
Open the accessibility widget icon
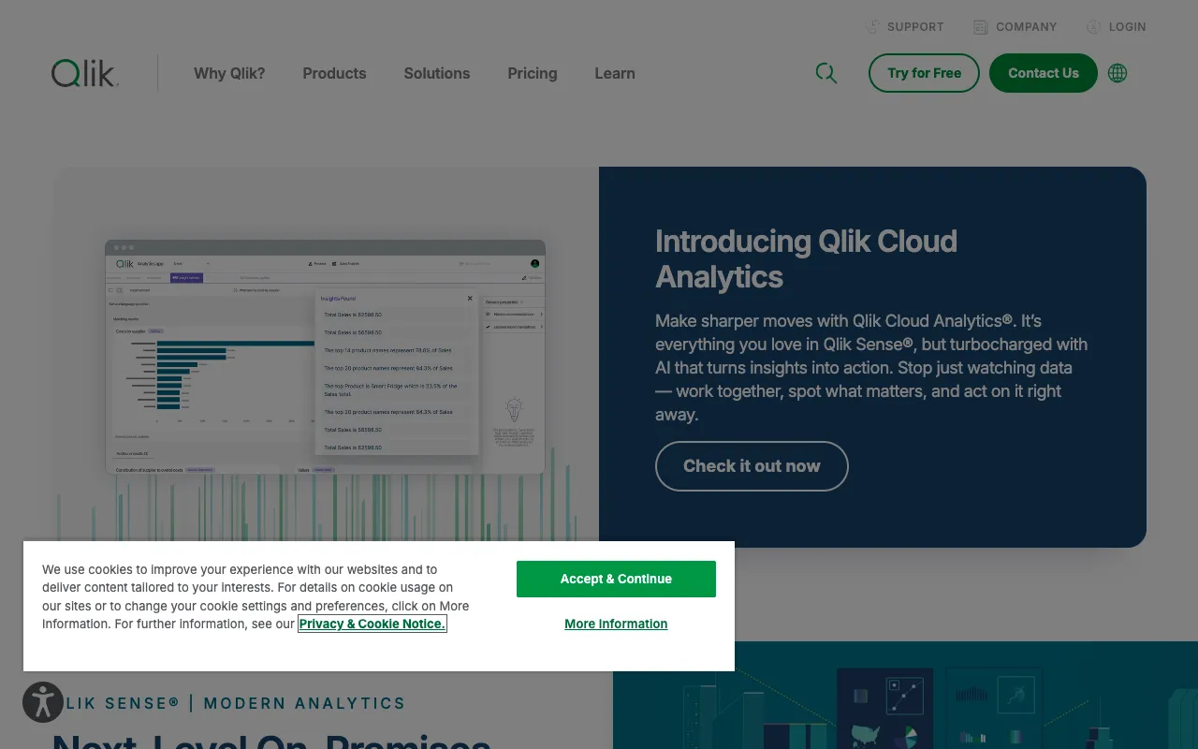(x=43, y=702)
